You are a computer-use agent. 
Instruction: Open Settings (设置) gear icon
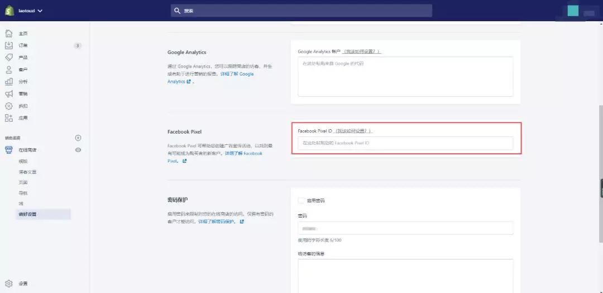(9, 283)
